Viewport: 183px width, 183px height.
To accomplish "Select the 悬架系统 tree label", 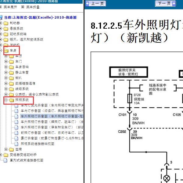I will (x=16, y=28).
